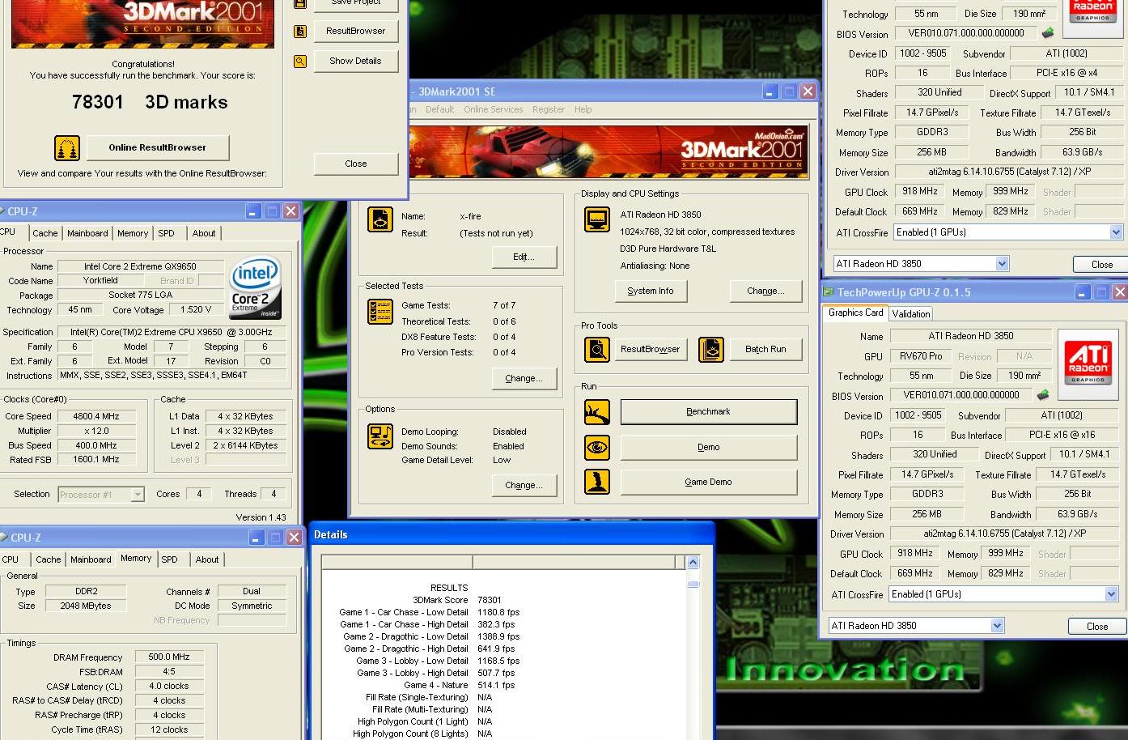Click the Edit... button for project name
Screen dimensions: 1128x740
[524, 257]
